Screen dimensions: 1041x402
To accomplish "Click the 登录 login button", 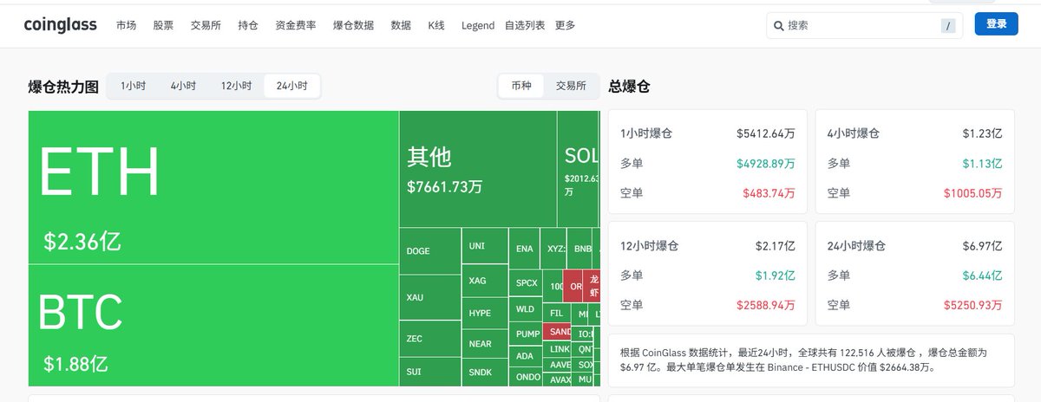I will pos(997,24).
